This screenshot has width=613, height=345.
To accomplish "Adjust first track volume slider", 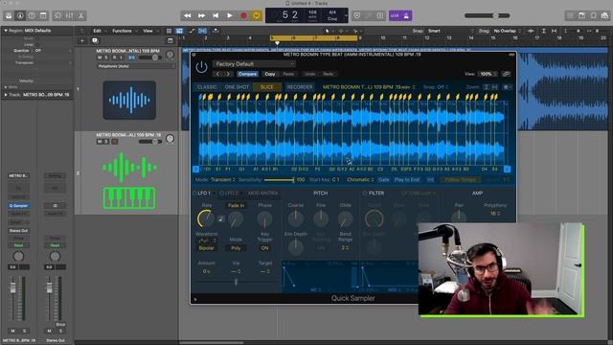I will (149, 57).
